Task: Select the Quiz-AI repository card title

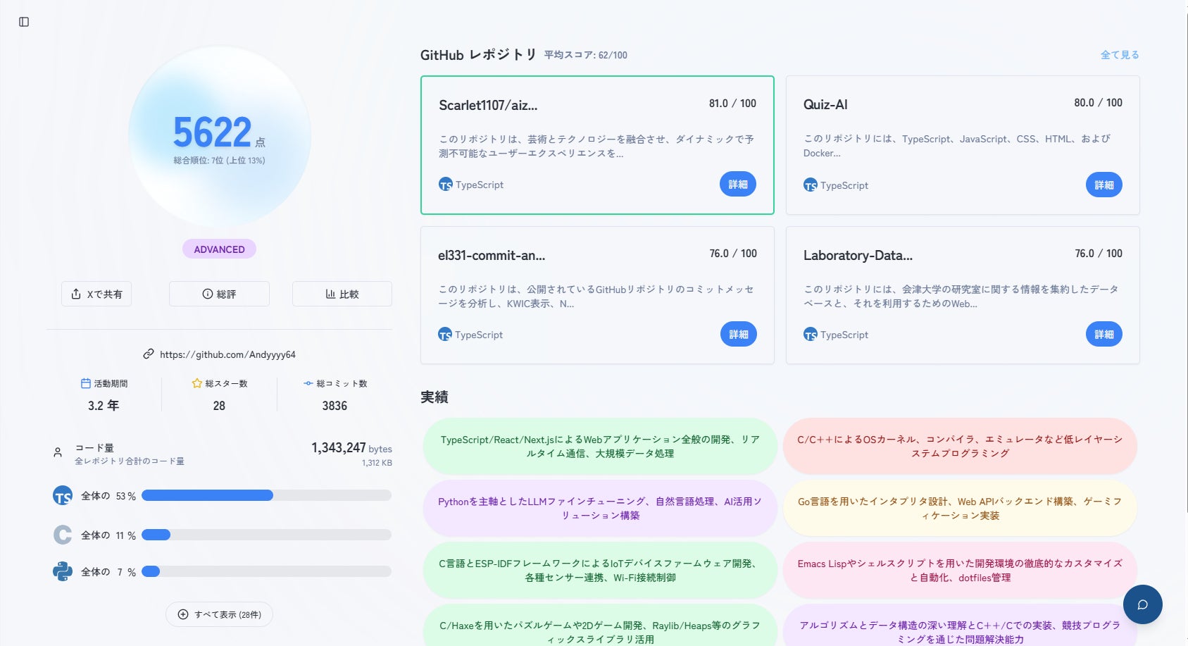Action: (825, 105)
